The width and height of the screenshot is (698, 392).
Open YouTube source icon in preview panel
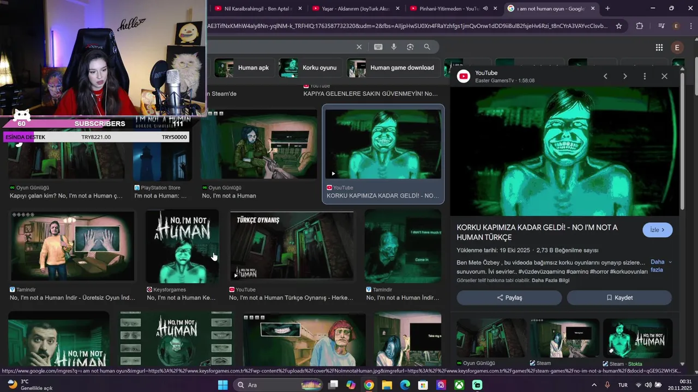click(464, 76)
